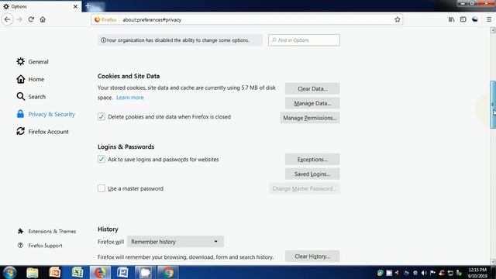Open the Search settings category
The width and height of the screenshot is (496, 279).
(x=31, y=96)
